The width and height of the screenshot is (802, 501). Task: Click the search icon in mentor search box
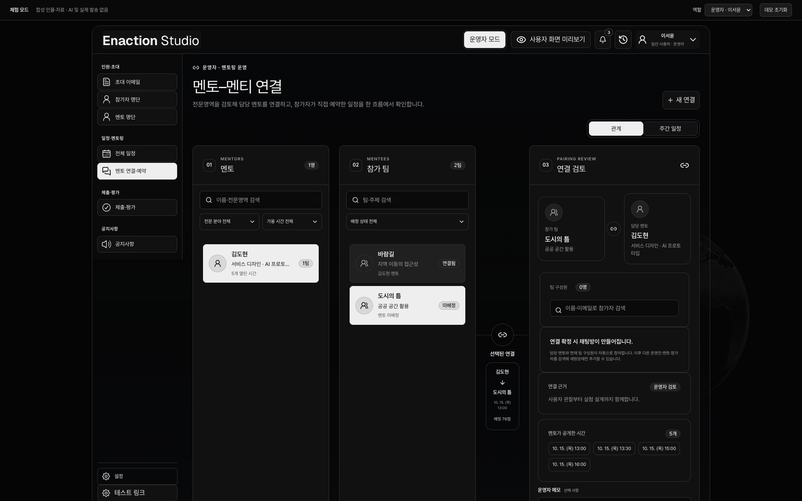[x=209, y=200]
